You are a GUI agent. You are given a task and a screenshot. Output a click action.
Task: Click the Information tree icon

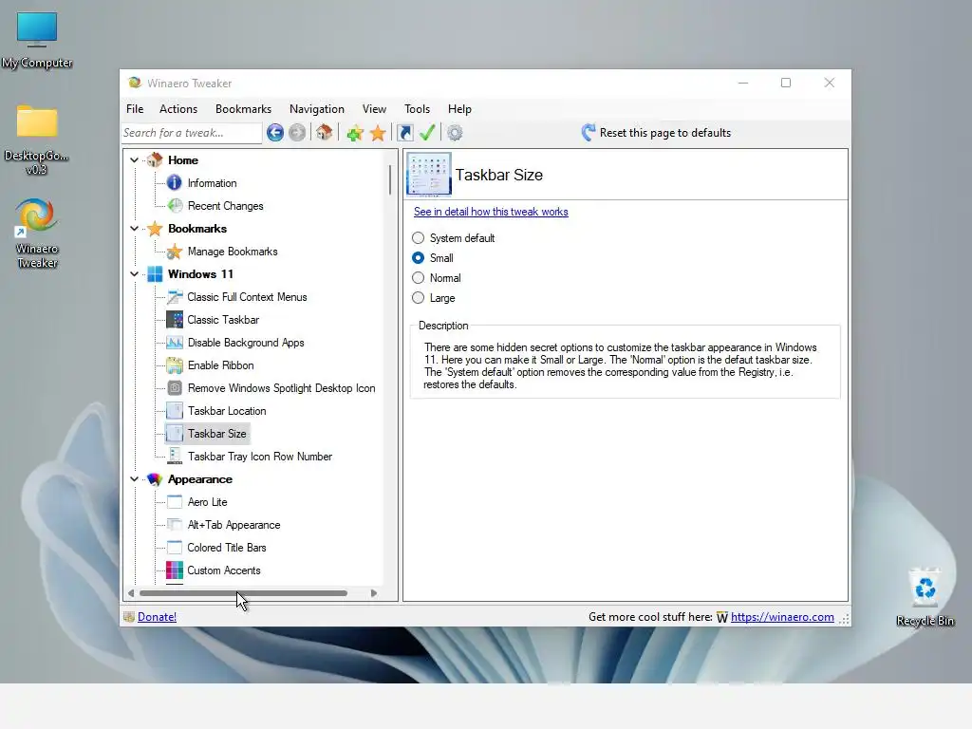pyautogui.click(x=175, y=183)
